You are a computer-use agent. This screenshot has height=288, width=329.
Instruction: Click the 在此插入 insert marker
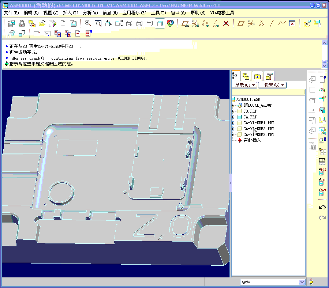[252, 140]
